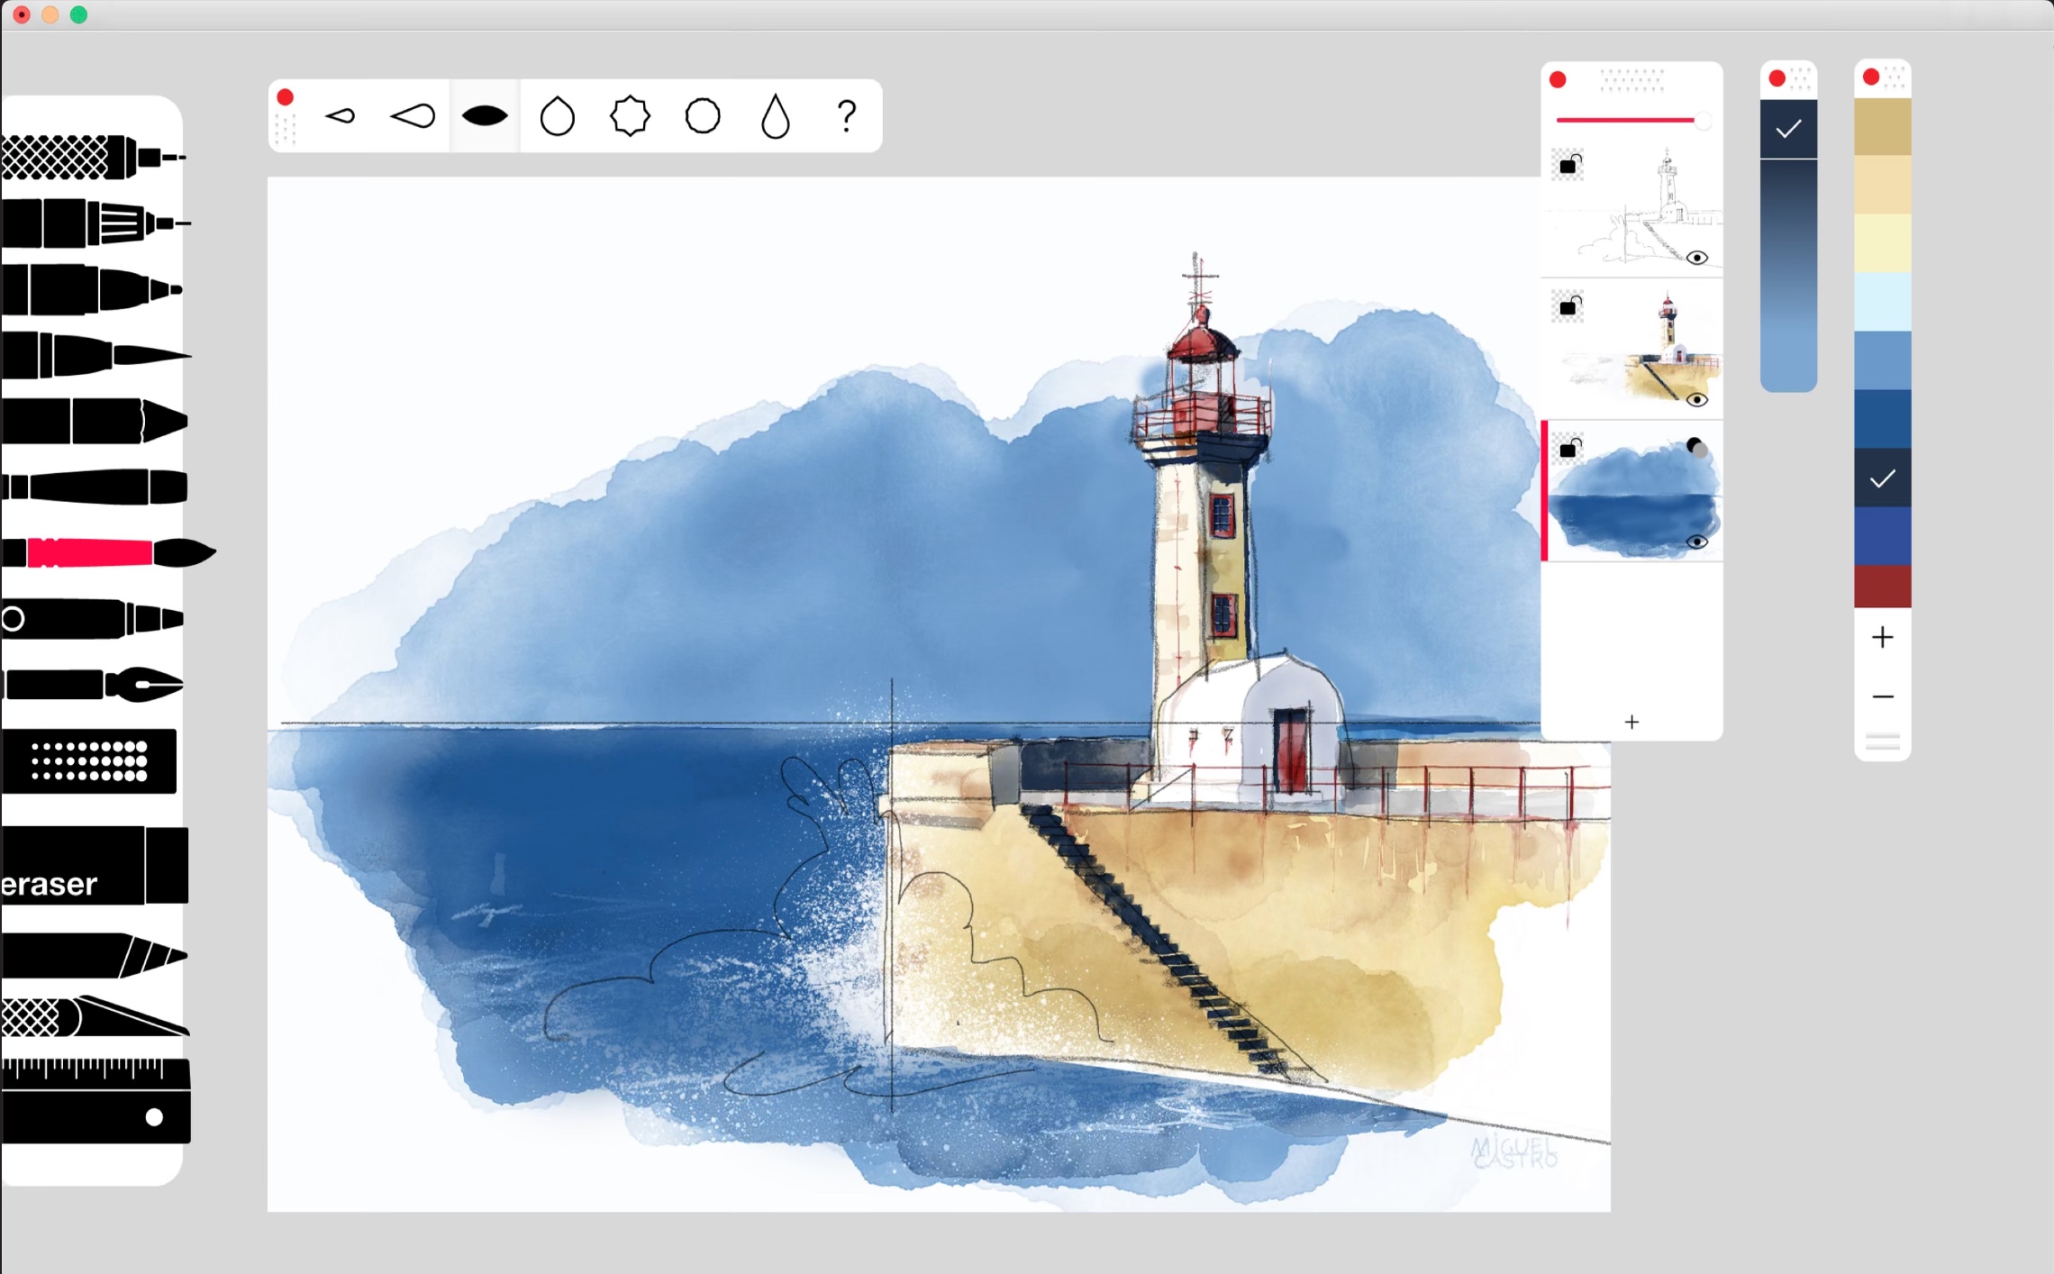The image size is (2054, 1274).
Task: Select the pencil tool at top
Action: point(90,158)
